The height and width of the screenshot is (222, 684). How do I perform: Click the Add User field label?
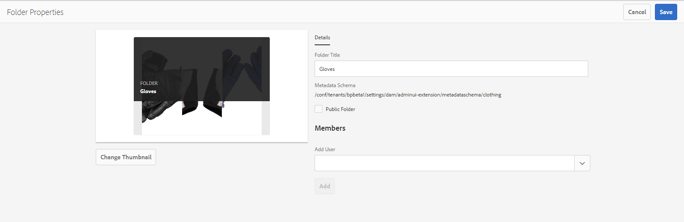coord(325,149)
